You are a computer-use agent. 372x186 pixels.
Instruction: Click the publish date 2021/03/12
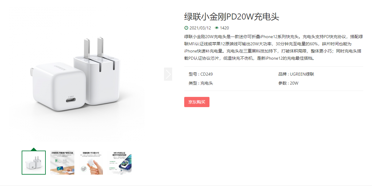[200, 28]
